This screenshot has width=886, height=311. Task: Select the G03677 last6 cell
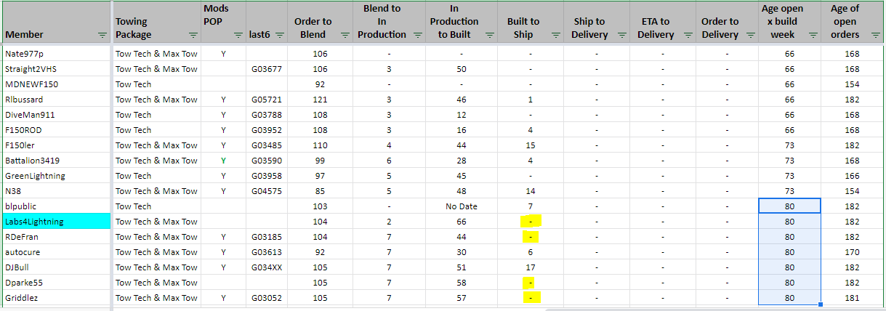266,69
